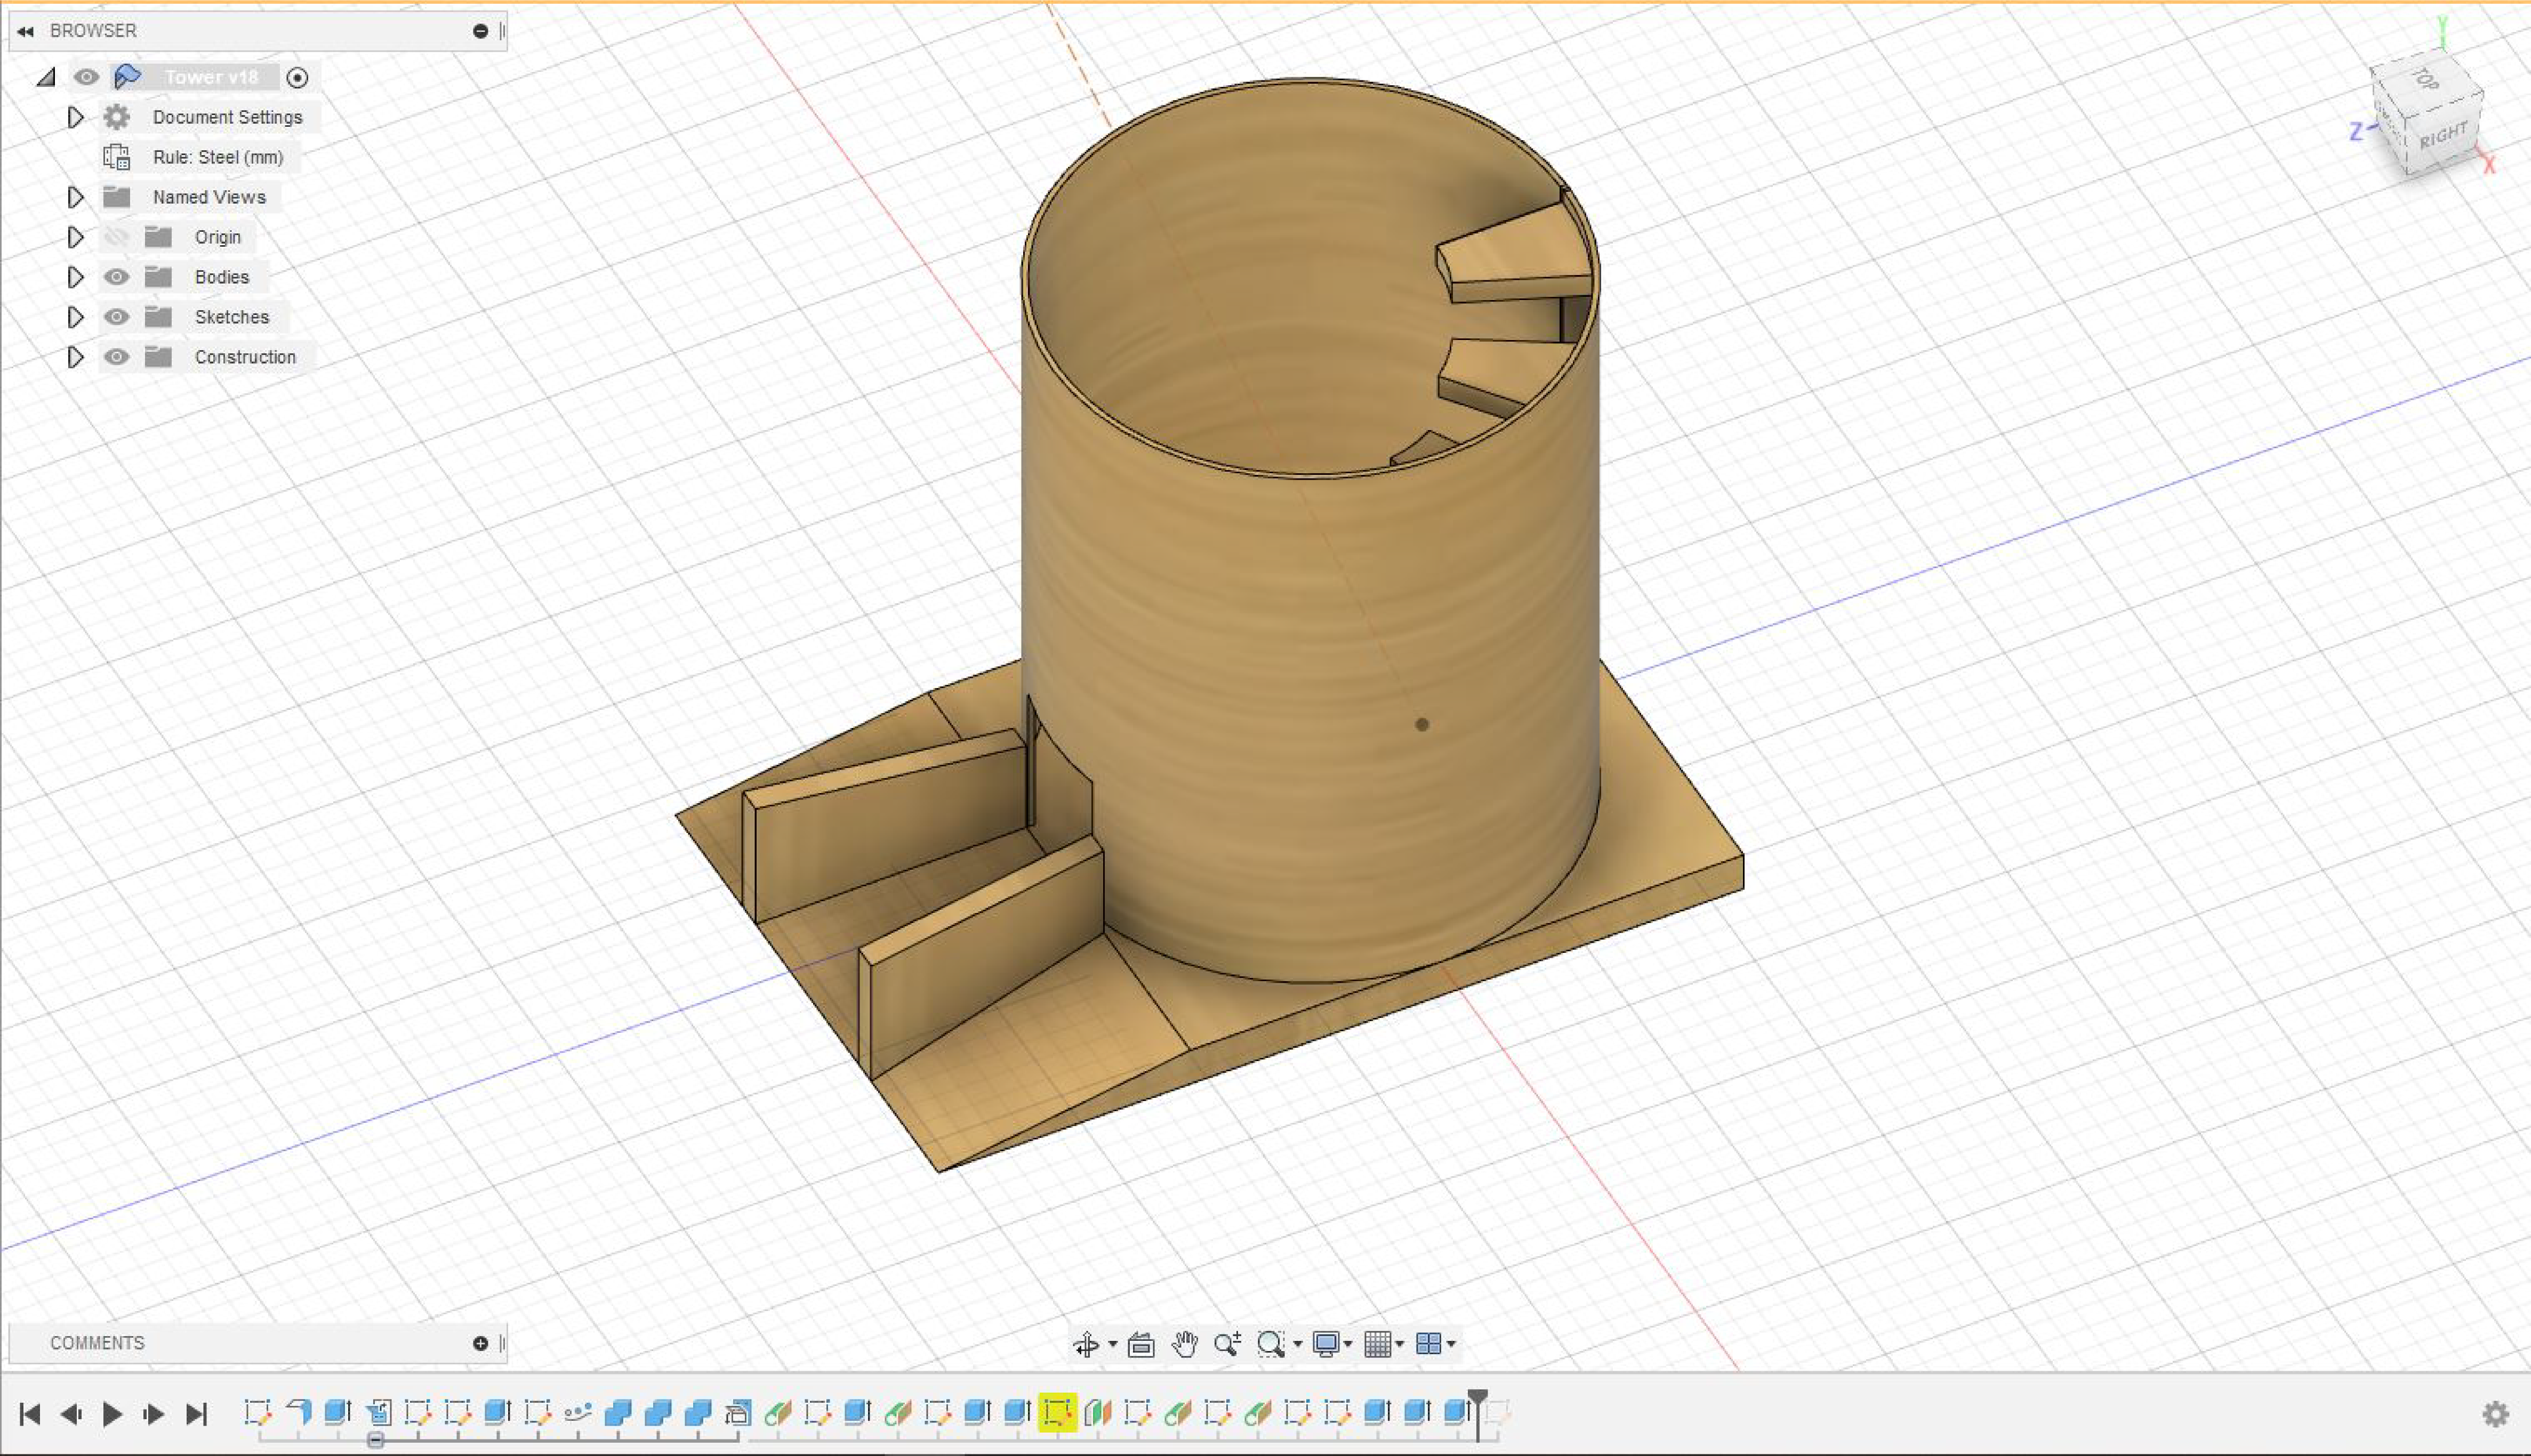Toggle visibility of the Origin folder
The height and width of the screenshot is (1456, 2531).
click(117, 237)
